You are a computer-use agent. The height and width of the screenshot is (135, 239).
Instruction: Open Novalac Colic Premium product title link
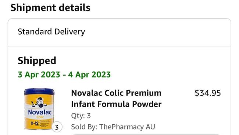(116, 98)
